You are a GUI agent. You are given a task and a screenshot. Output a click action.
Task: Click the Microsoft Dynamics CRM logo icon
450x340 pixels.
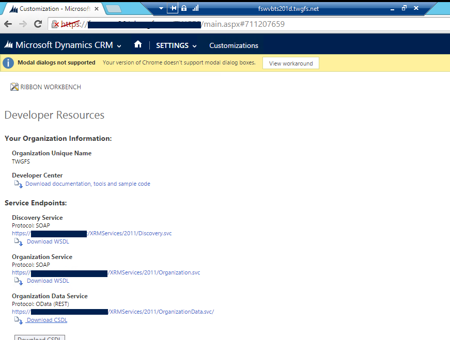9,45
